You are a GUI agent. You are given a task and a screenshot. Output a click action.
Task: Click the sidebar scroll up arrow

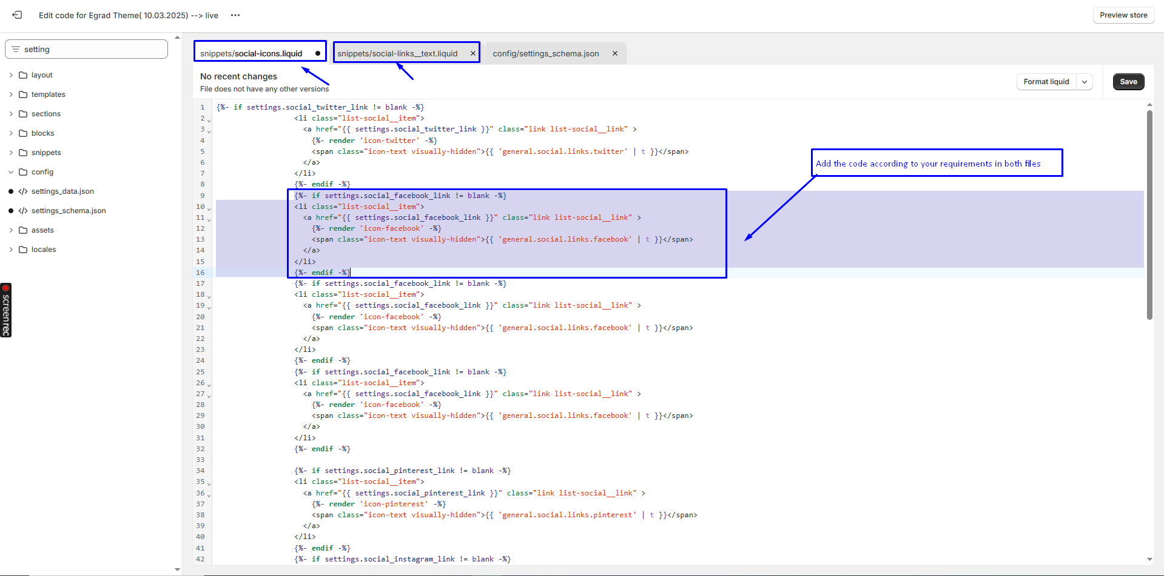tap(177, 38)
